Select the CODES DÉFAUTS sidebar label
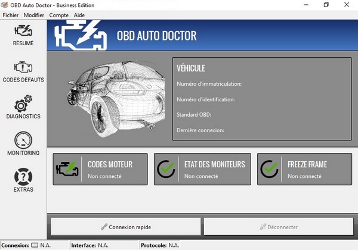Image resolution: width=358 pixels, height=250 pixels. point(23,80)
